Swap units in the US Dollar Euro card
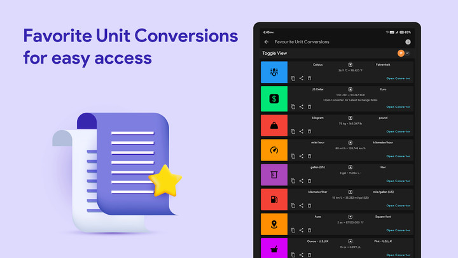458x258 pixels. pyautogui.click(x=350, y=89)
